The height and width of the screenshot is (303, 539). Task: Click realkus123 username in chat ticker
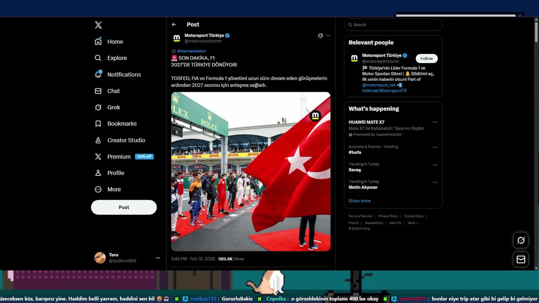pyautogui.click(x=203, y=299)
